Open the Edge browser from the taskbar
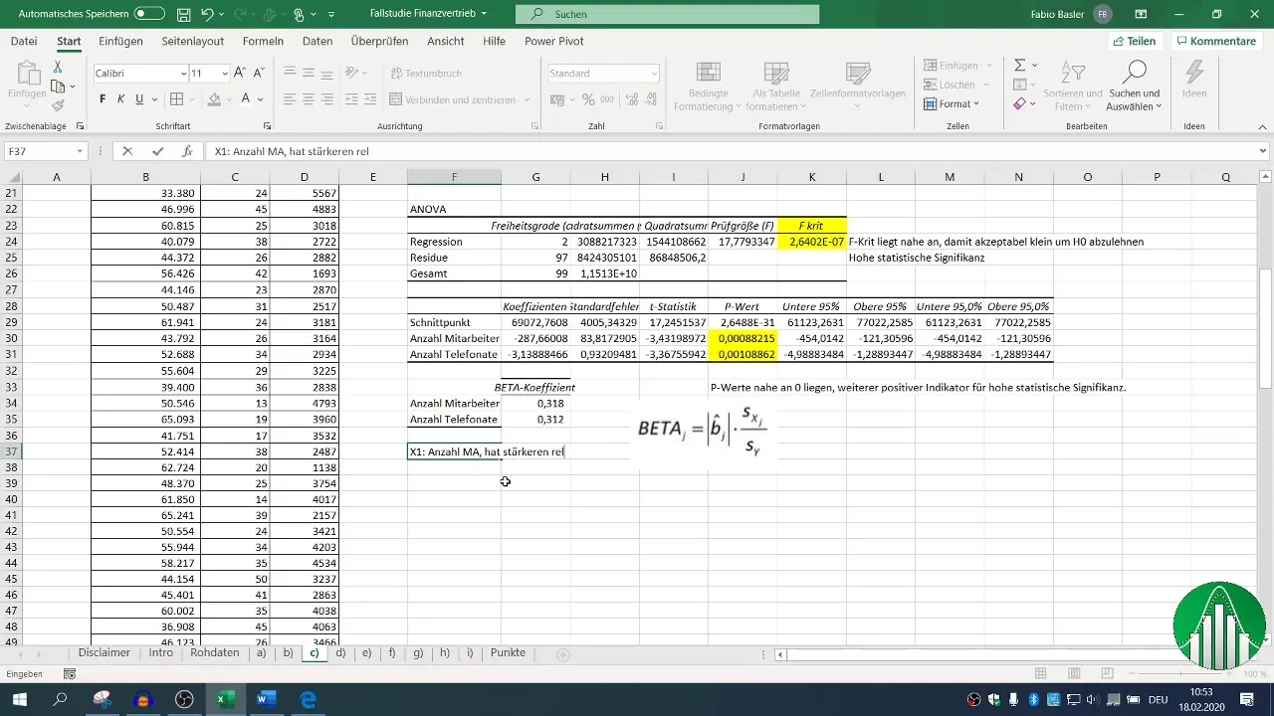Screen dimensions: 1274x716 point(309,700)
